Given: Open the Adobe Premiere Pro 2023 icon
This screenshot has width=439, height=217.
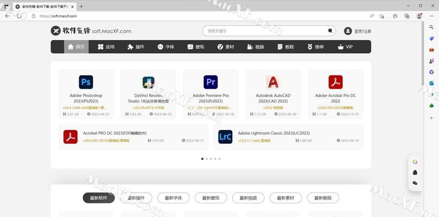Looking at the screenshot, I should tap(211, 82).
